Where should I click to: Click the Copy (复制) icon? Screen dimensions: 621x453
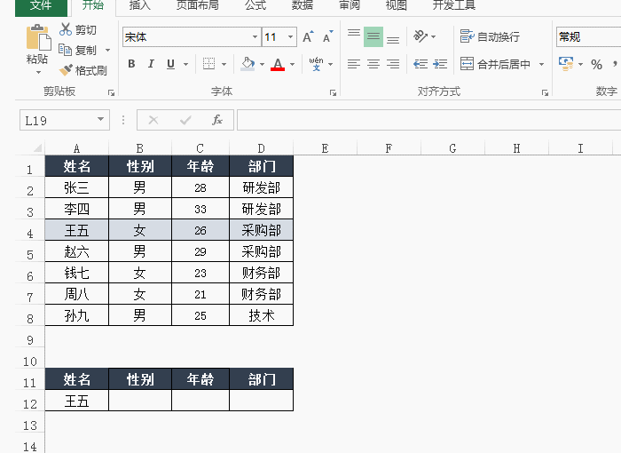click(65, 50)
